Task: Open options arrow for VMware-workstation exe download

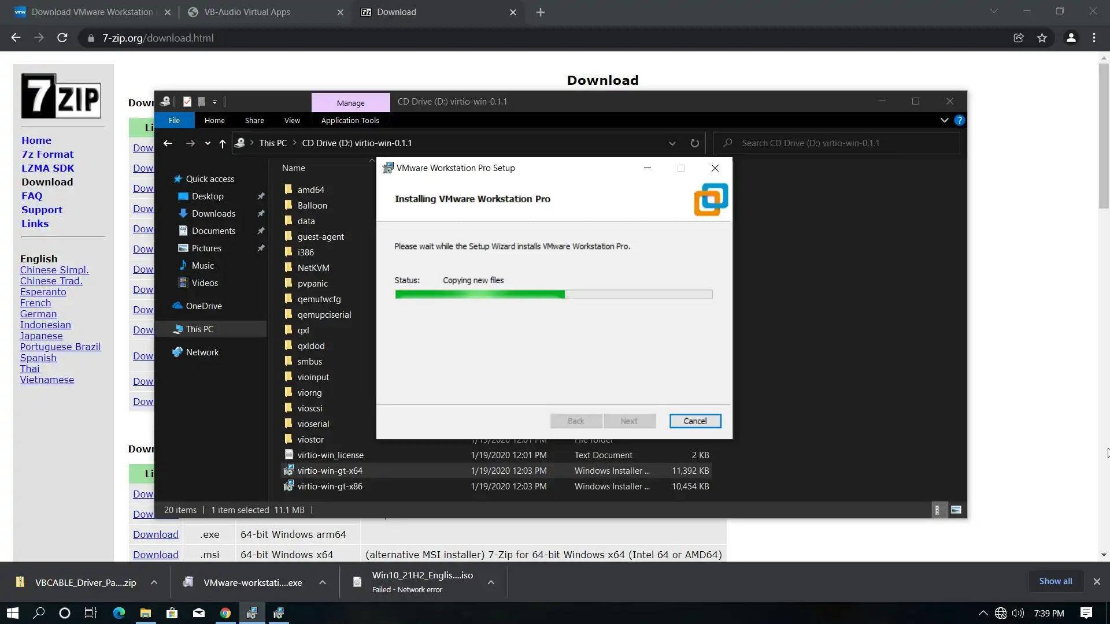Action: pyautogui.click(x=323, y=582)
